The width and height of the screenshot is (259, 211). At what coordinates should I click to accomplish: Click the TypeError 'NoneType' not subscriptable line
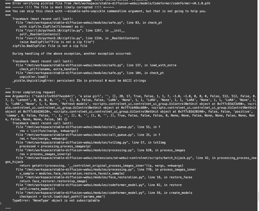[x=56, y=201]
